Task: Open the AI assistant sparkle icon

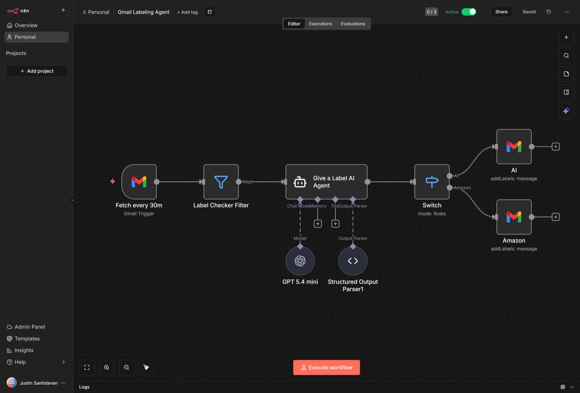Action: point(566,111)
